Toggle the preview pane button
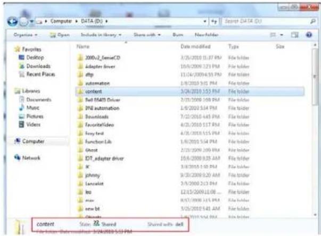Screen dimensions: 321x236 click(294, 35)
